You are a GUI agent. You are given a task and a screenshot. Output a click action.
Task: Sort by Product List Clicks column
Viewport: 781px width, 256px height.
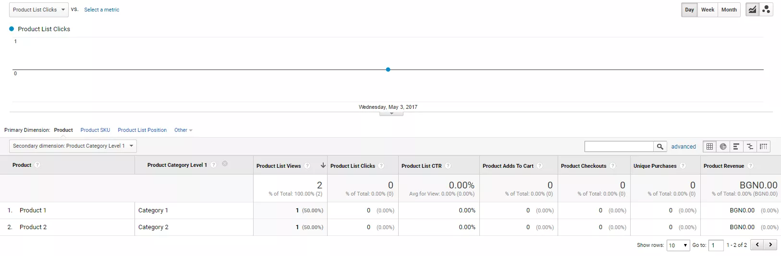tap(353, 166)
